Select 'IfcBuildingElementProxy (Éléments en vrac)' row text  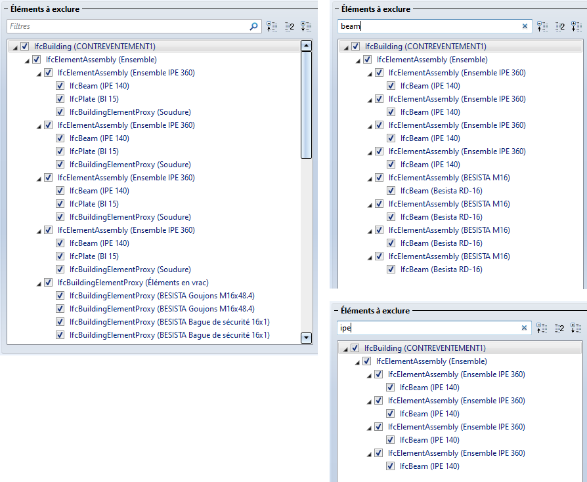[133, 283]
